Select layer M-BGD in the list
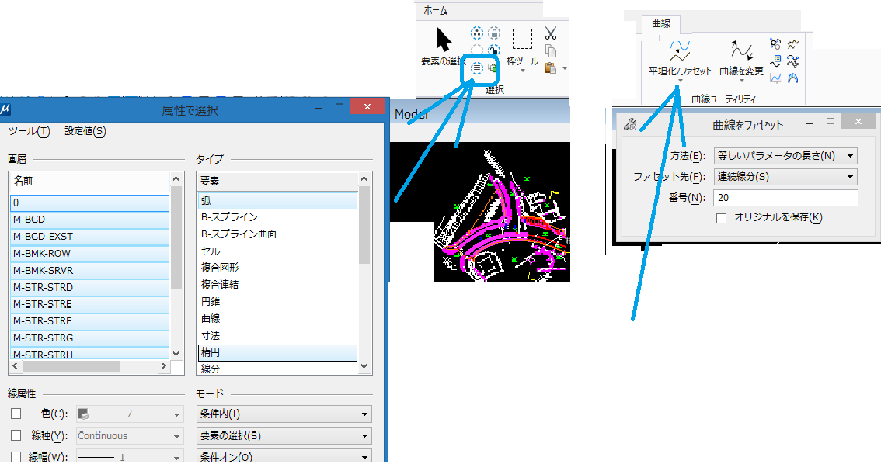The image size is (881, 464). 89,220
